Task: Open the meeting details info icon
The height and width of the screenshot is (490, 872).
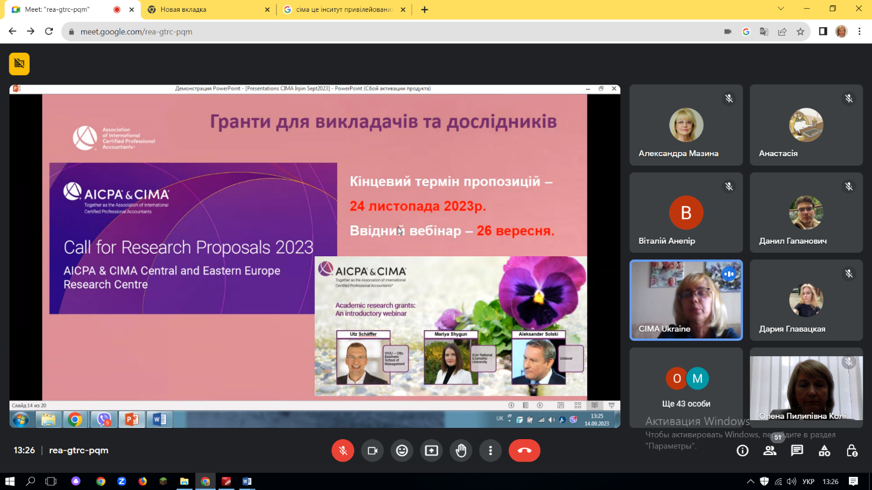Action: pyautogui.click(x=742, y=451)
